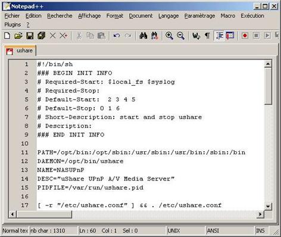Click the Cut scissors icon

(79, 36)
